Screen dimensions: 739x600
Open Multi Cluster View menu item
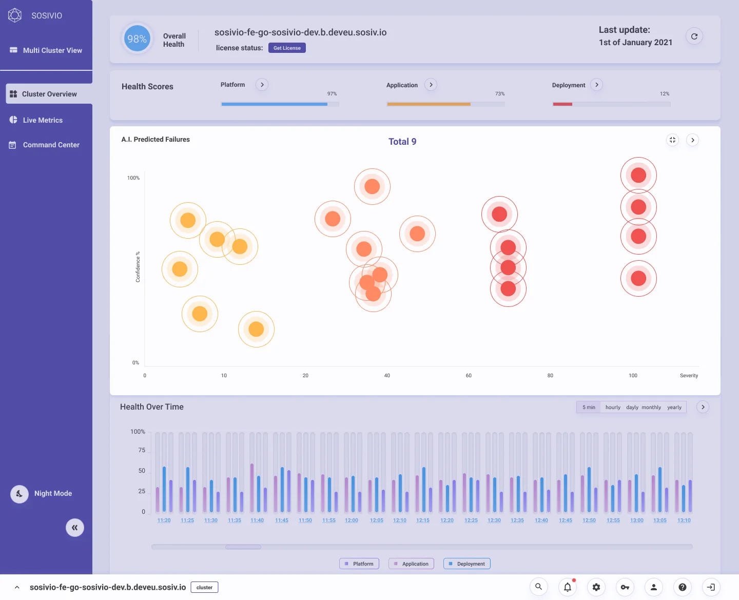46,50
